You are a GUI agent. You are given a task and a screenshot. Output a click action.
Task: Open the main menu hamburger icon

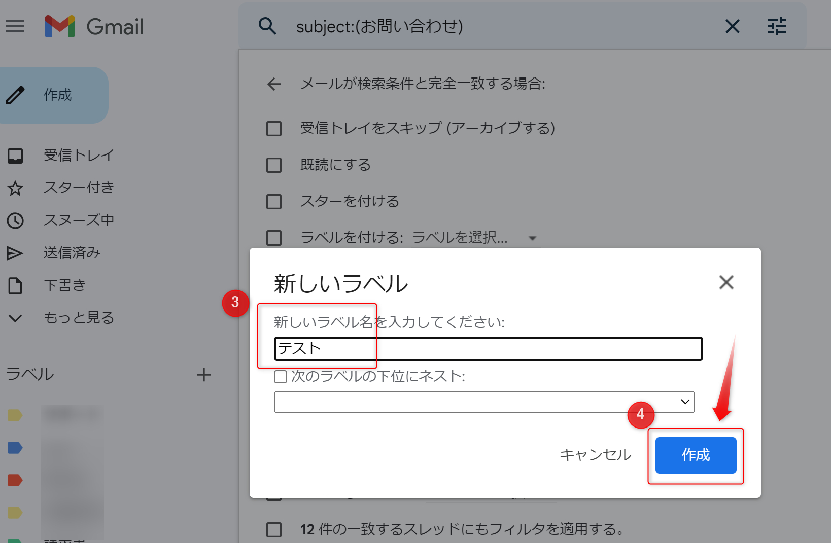click(x=15, y=26)
